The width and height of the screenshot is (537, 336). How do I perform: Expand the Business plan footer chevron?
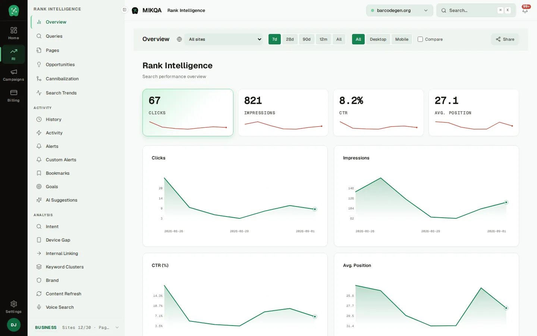[x=117, y=327]
